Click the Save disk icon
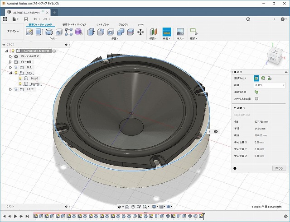Viewport: 290px width, 222px height. tap(26, 19)
